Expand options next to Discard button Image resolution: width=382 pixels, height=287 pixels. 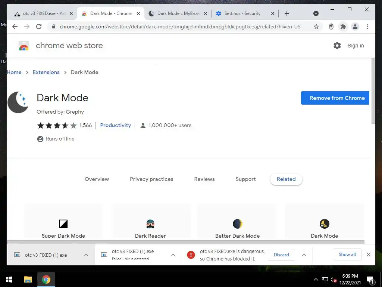pyautogui.click(x=304, y=255)
